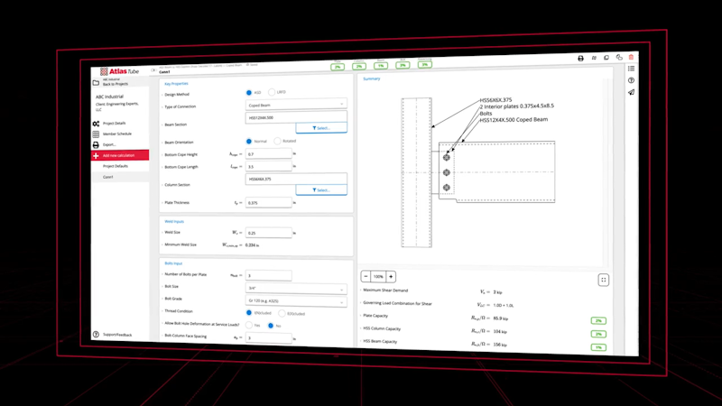Open Project Defaults in sidebar

[x=115, y=166]
